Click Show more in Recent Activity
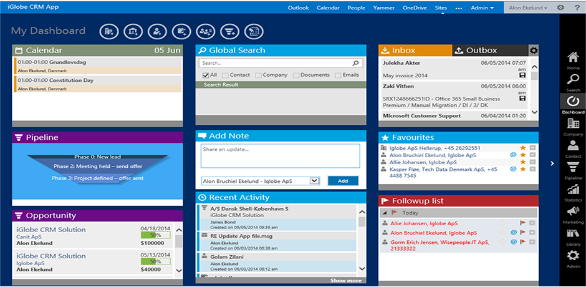 point(346,280)
